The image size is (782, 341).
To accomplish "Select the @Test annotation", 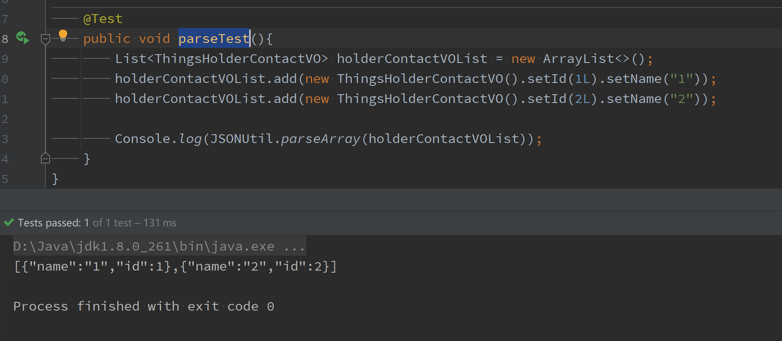I will pos(103,18).
